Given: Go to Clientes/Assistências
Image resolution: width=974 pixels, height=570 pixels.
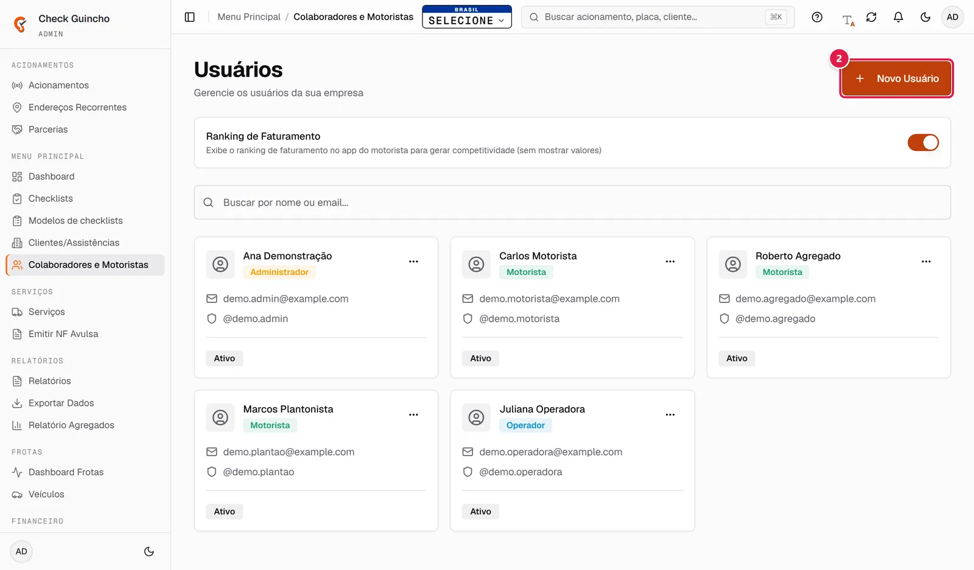Looking at the screenshot, I should point(85,243).
